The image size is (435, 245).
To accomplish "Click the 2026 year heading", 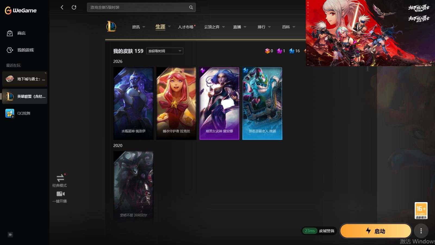I will tap(118, 62).
